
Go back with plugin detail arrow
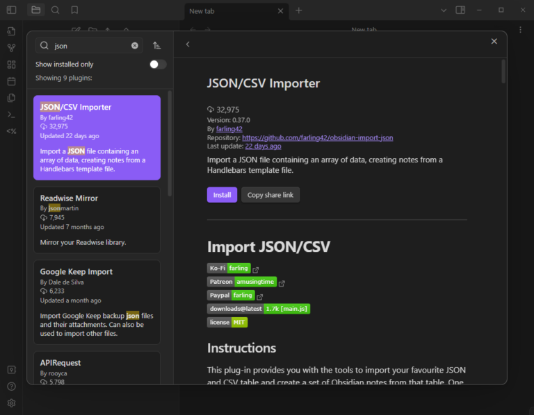[188, 44]
